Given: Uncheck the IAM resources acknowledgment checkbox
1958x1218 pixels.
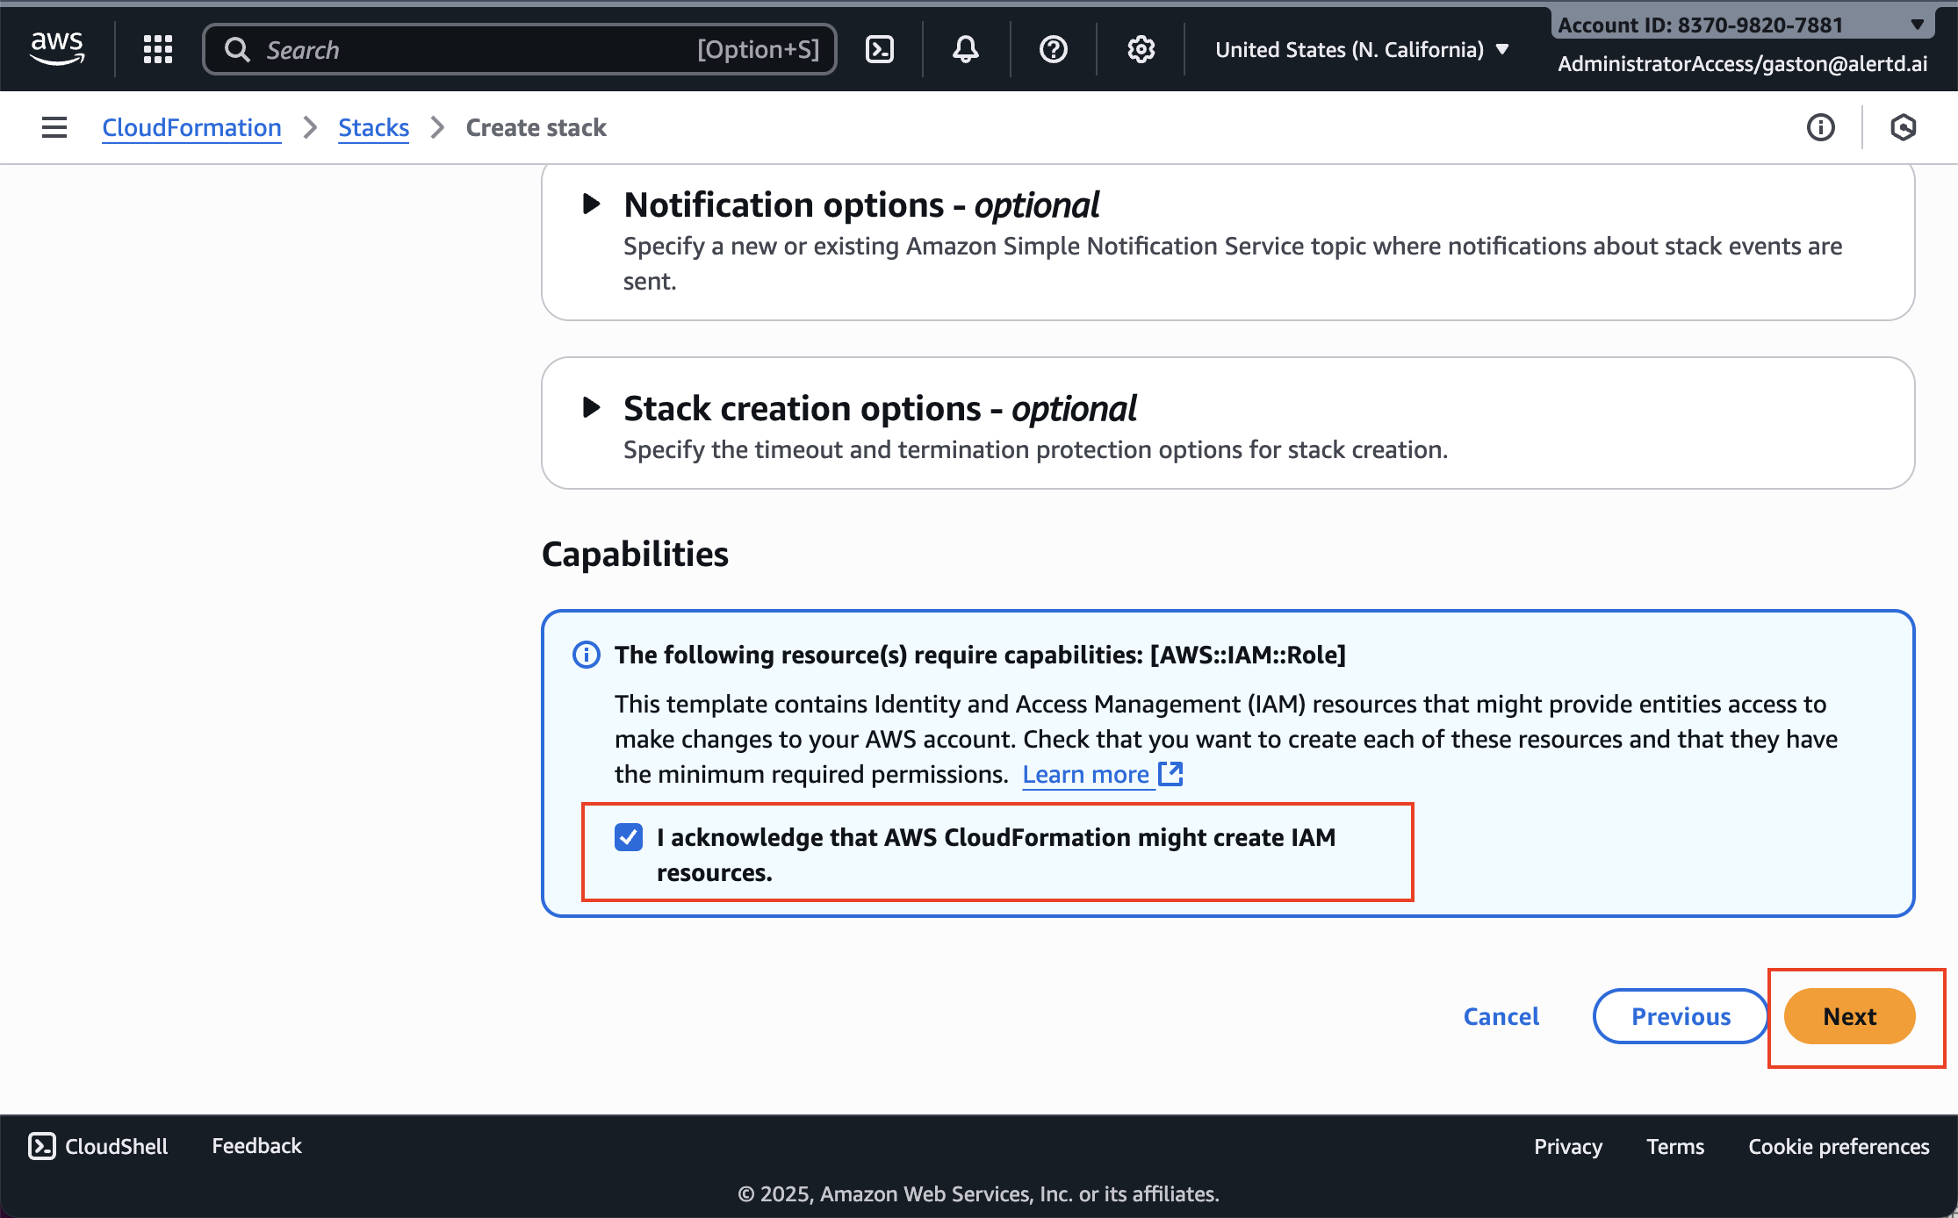Looking at the screenshot, I should [628, 838].
